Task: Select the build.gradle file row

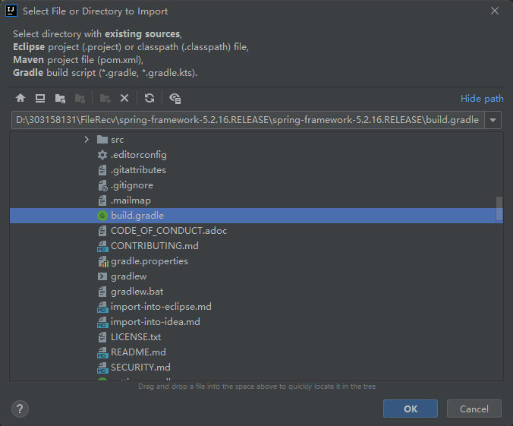Action: point(256,216)
